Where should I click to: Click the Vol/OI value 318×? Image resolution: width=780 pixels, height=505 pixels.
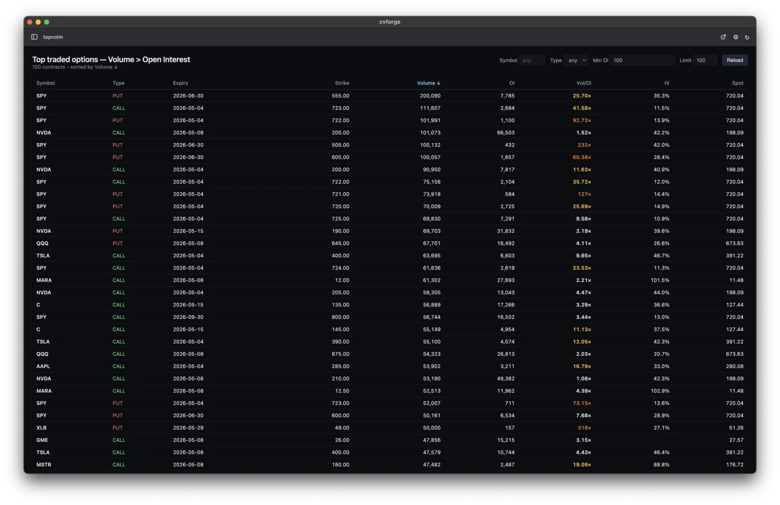pos(585,428)
